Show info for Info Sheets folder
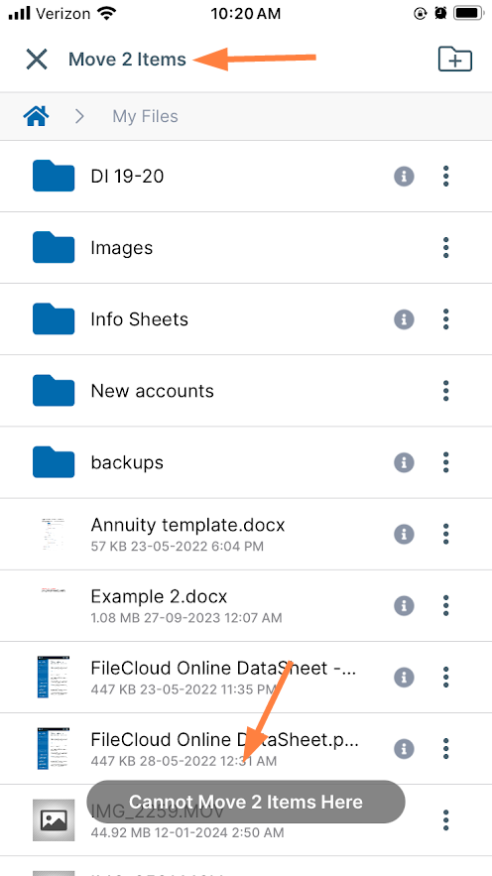The image size is (492, 876). click(404, 319)
